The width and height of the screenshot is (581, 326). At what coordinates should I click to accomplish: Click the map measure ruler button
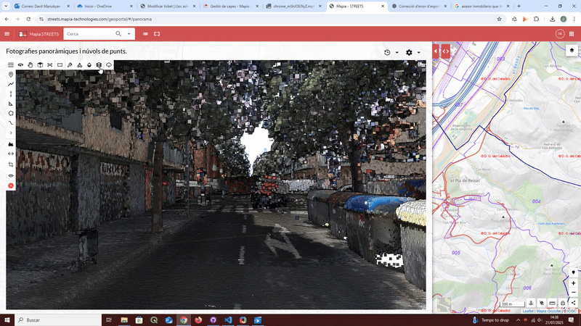[x=552, y=303]
